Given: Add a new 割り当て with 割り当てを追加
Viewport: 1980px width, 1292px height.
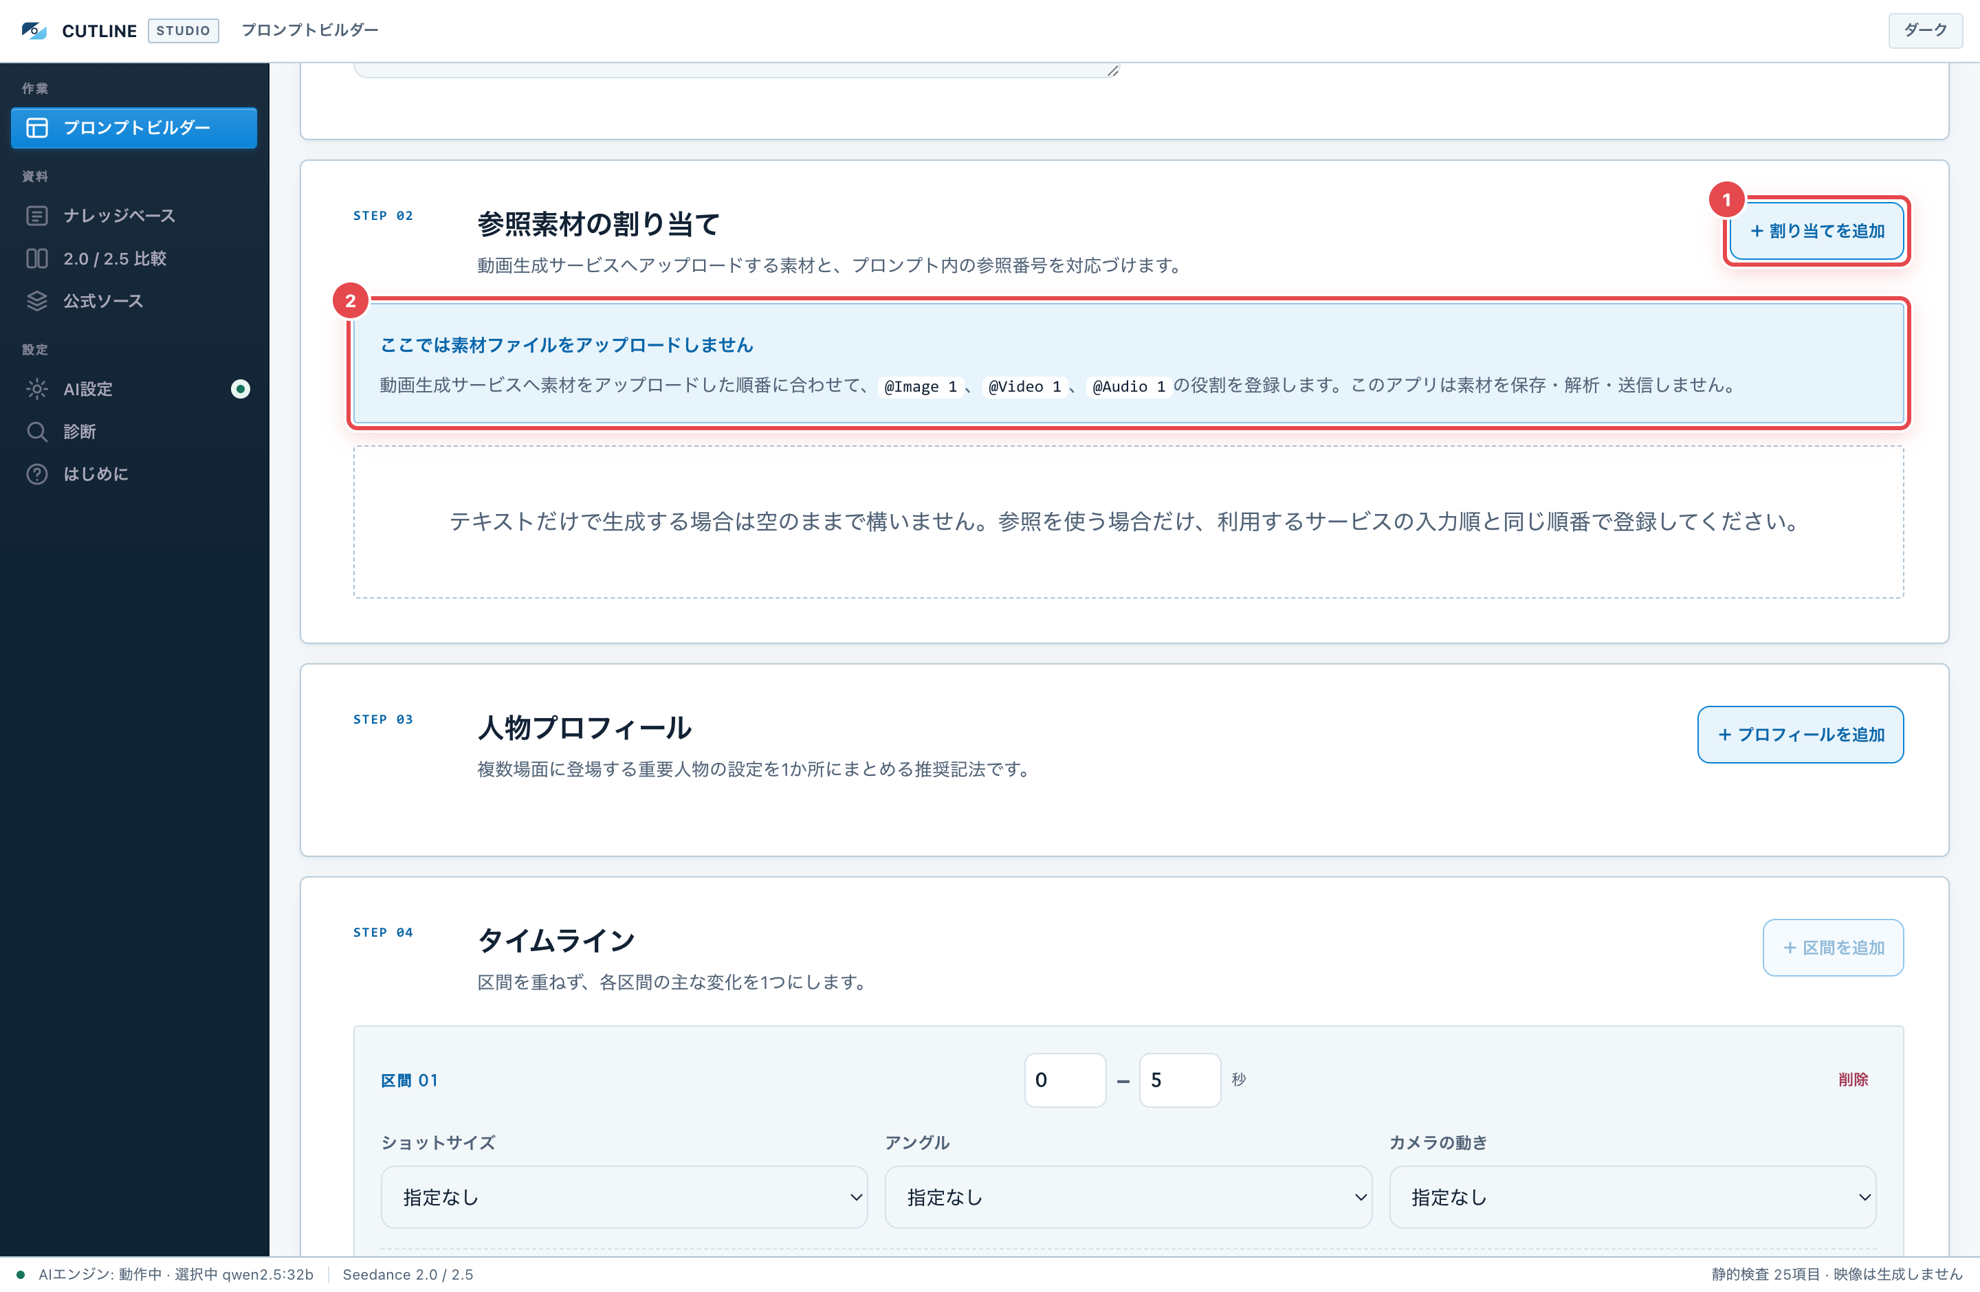Looking at the screenshot, I should point(1817,230).
